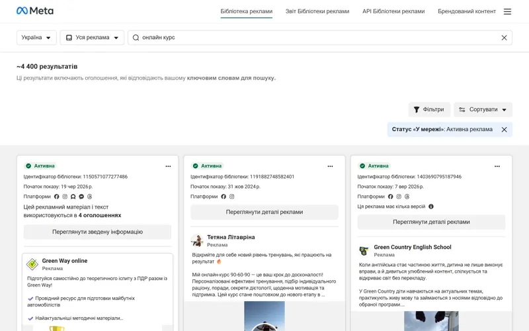529x331 pixels.
Task: Click the search magnifier icon
Action: pyautogui.click(x=136, y=38)
